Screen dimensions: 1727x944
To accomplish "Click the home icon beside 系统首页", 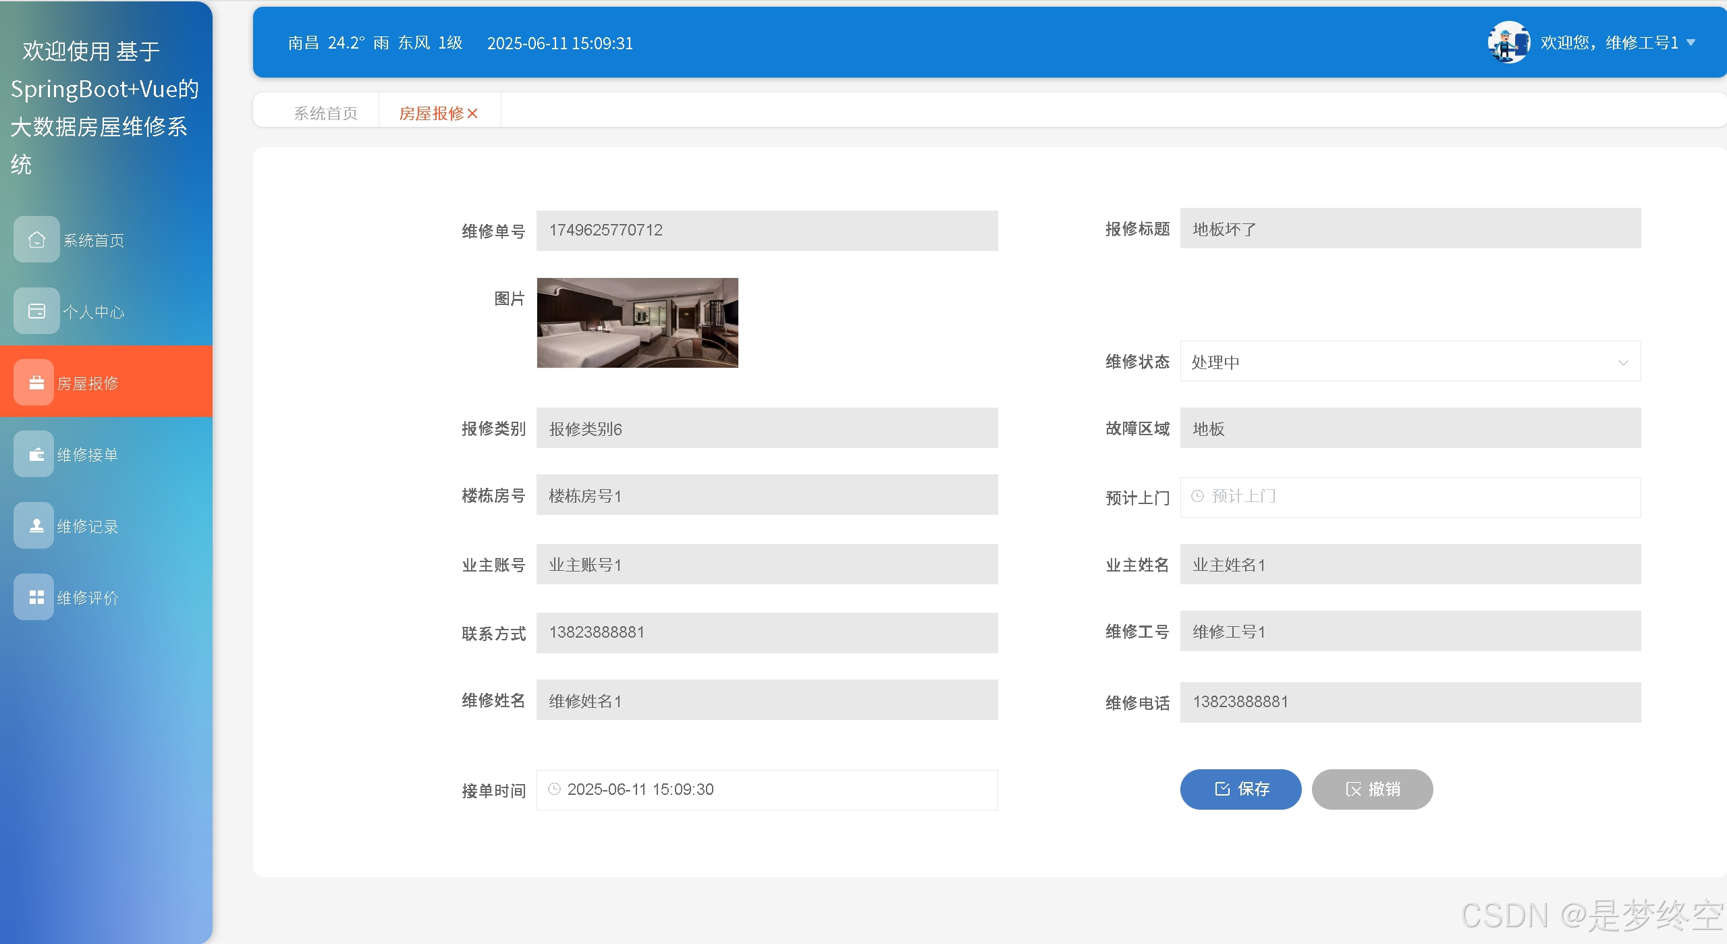I will click(36, 240).
